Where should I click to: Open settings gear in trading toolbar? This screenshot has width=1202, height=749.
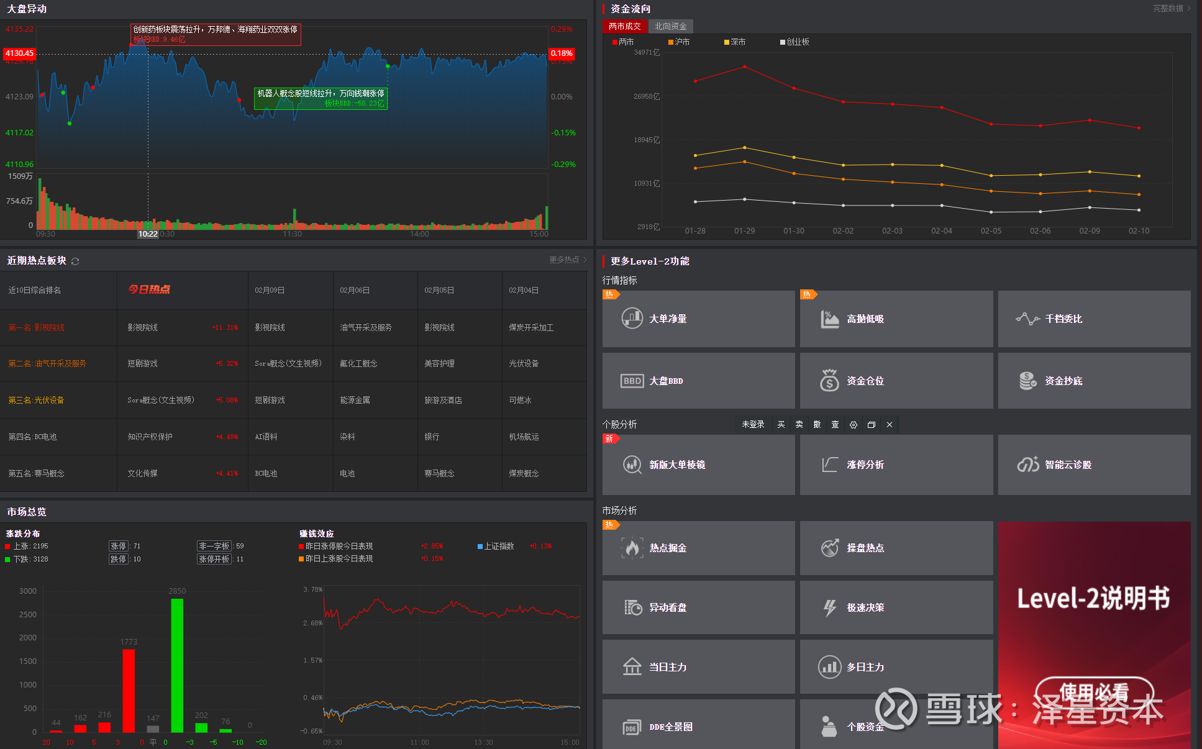coord(854,425)
